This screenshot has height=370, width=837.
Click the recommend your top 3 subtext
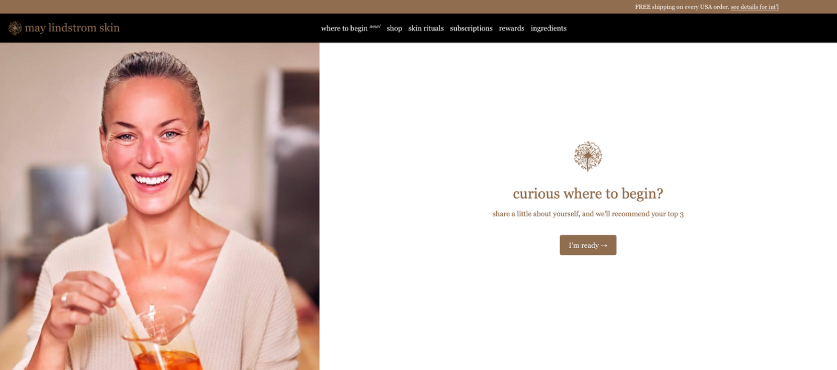(588, 214)
